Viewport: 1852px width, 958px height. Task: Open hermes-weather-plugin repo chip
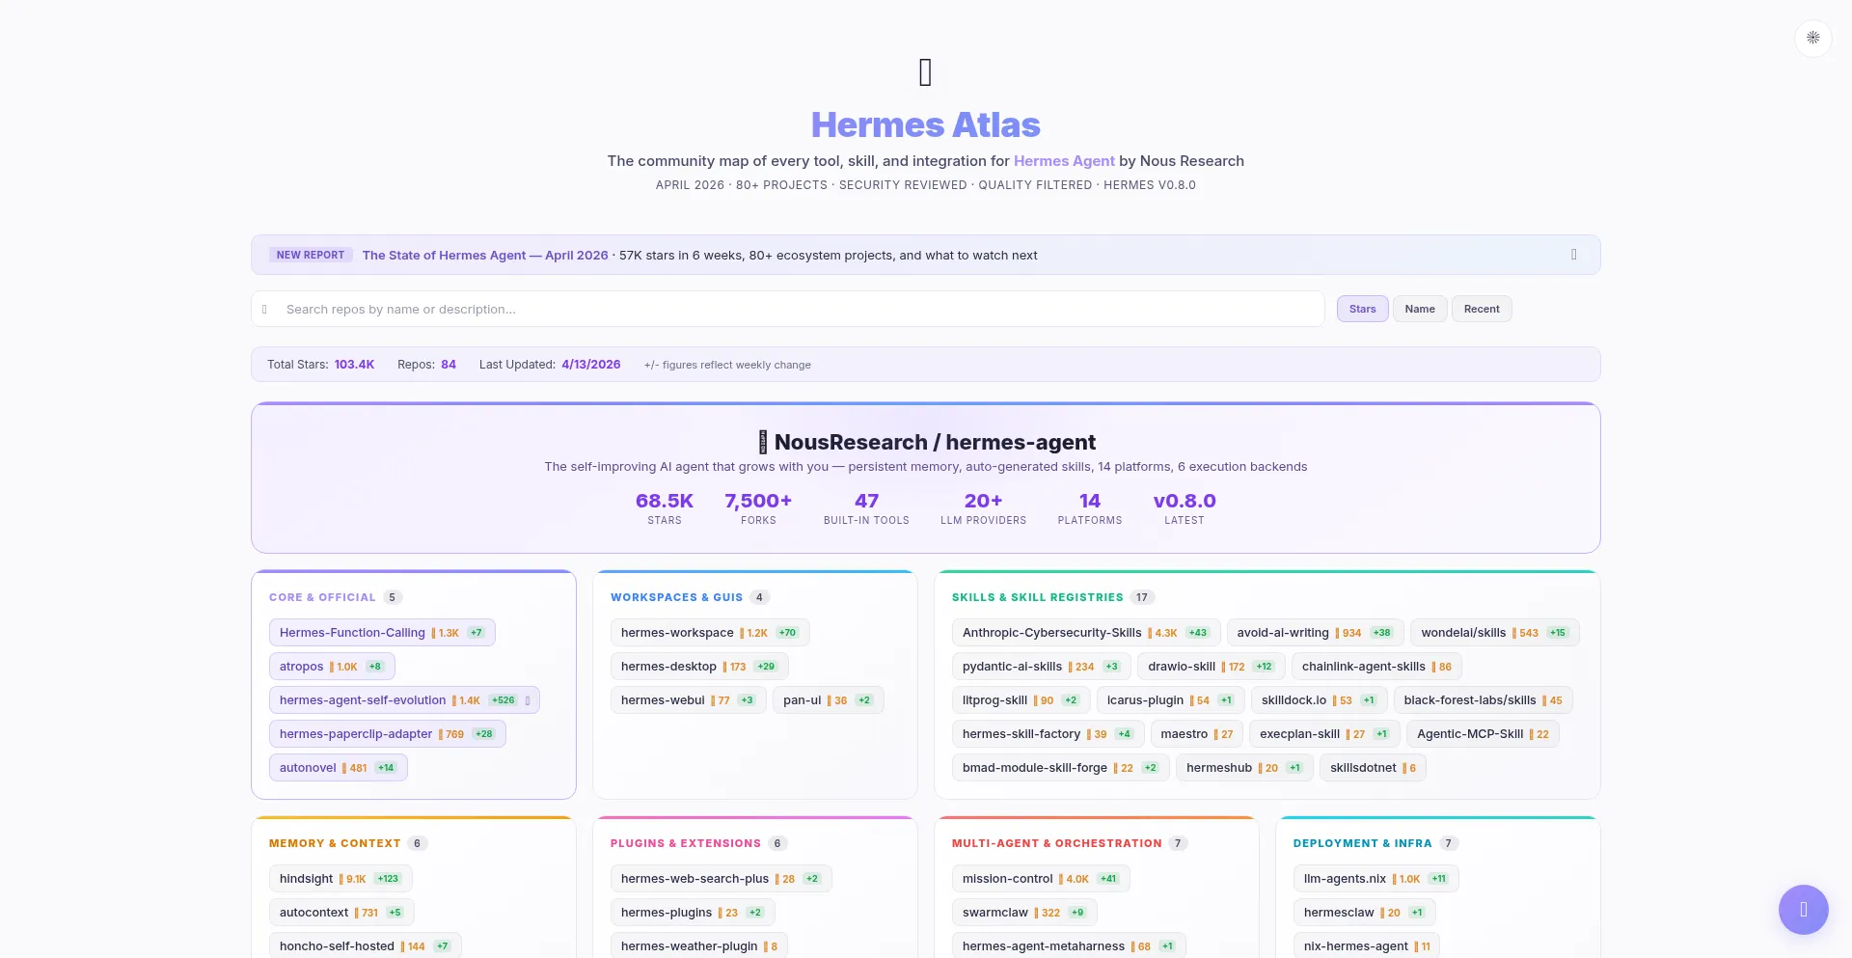[699, 946]
